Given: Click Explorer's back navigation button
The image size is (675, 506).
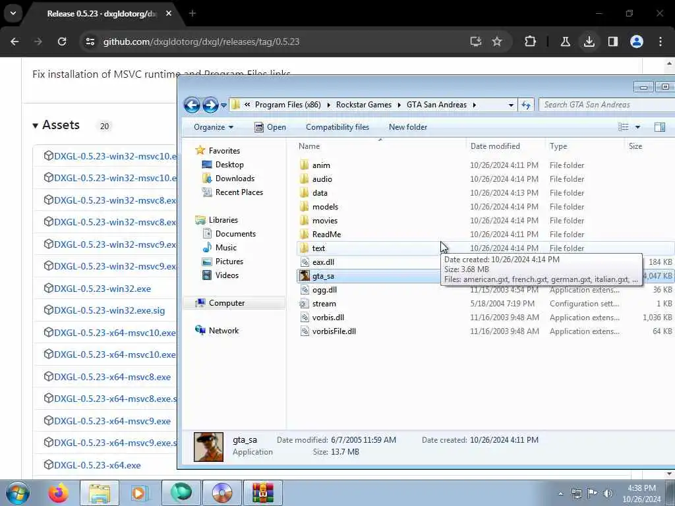Looking at the screenshot, I should (192, 105).
